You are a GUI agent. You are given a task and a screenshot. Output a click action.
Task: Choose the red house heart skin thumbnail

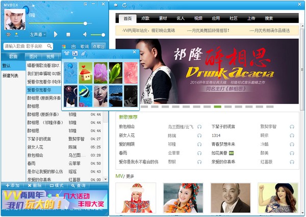[x=86, y=73]
